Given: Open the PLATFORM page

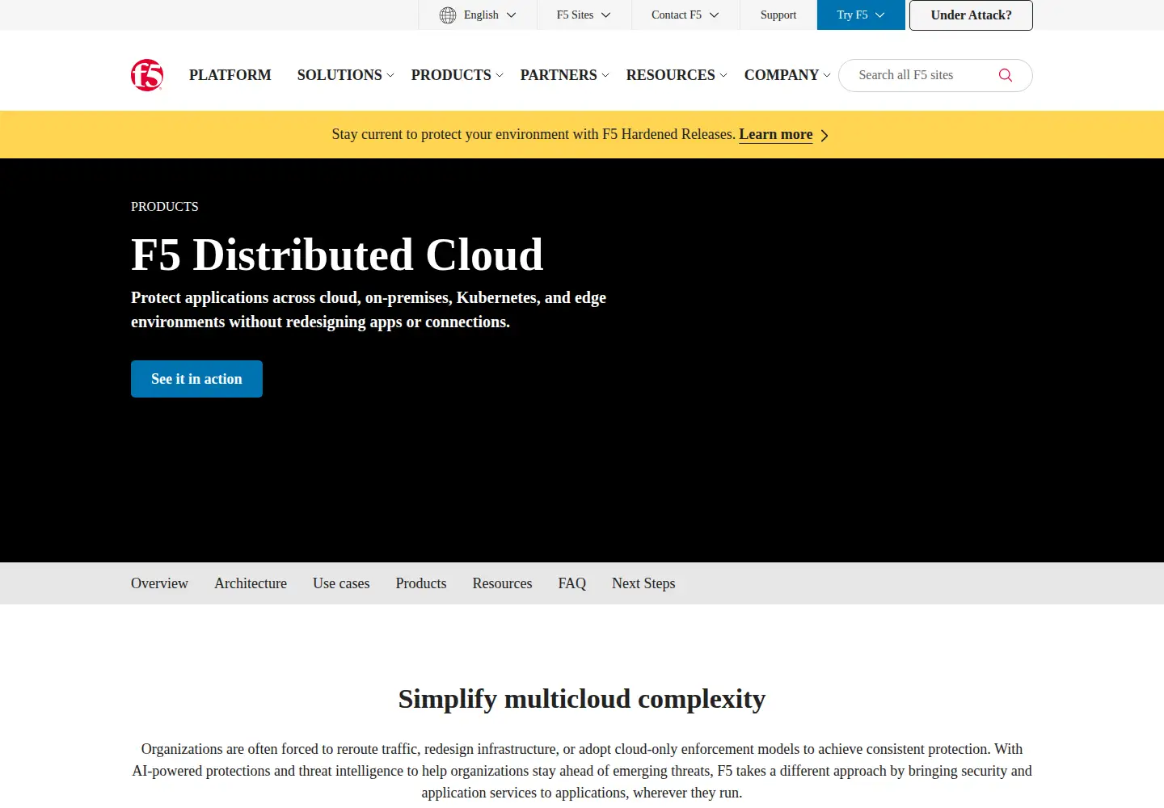Looking at the screenshot, I should [230, 75].
